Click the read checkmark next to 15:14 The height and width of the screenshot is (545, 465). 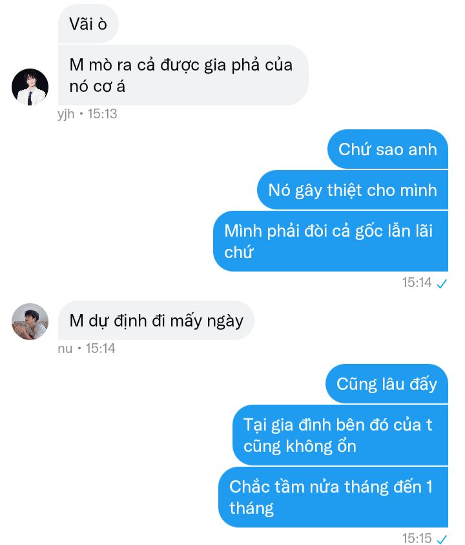tap(442, 284)
